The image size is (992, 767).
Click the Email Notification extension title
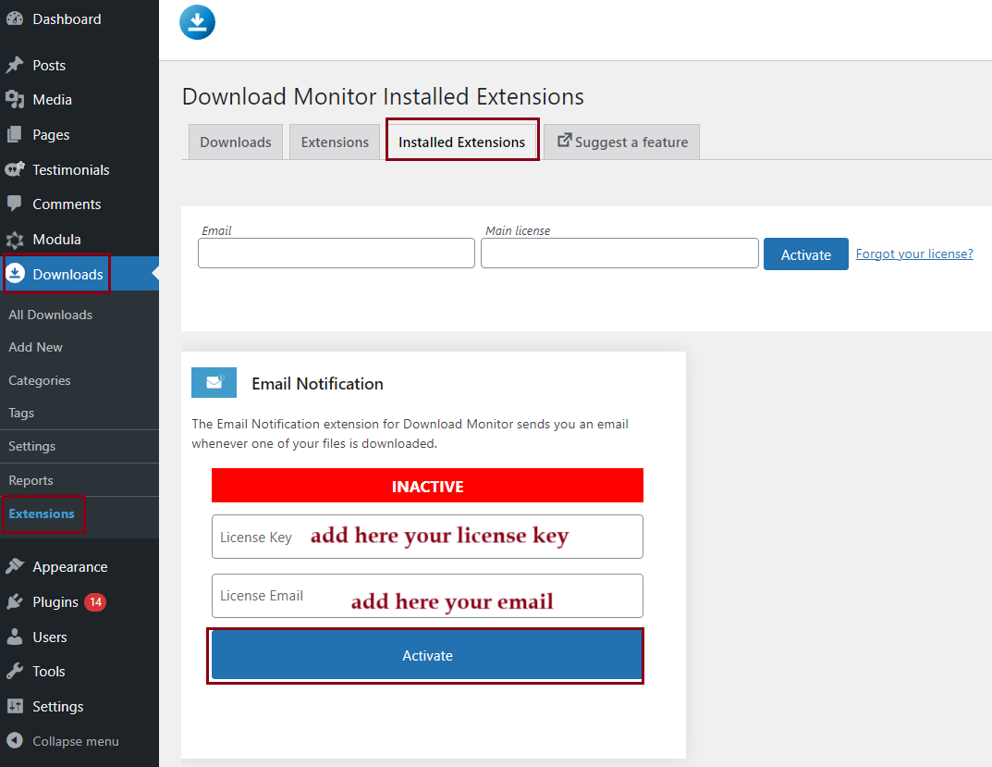318,384
